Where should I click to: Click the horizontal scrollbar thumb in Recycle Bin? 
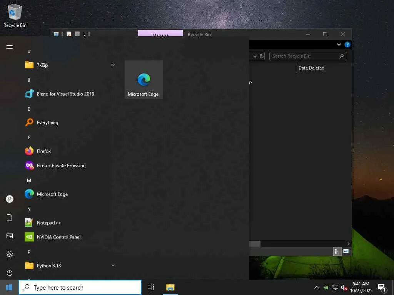pos(255,244)
